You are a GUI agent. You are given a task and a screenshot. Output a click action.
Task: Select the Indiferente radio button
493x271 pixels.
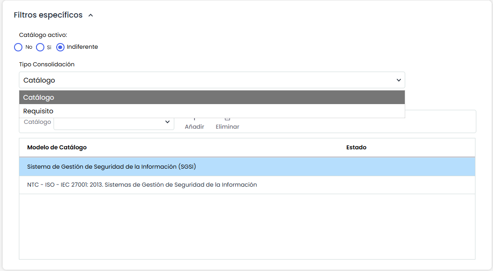tap(61, 47)
